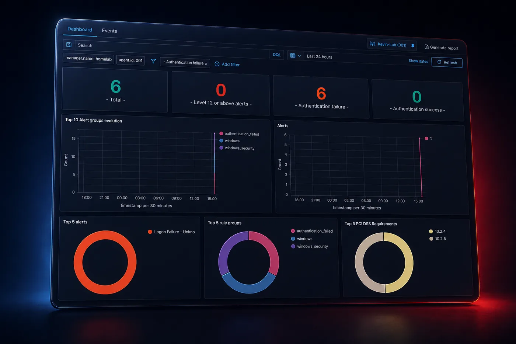Remove the Authentication failure filter with x
Viewport: 516px width, 344px height.
206,63
